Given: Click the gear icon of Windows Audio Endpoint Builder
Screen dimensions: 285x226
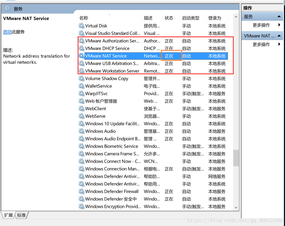Looking at the screenshot, I should tap(81, 139).
